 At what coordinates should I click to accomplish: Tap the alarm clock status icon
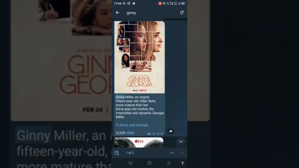(164, 3)
